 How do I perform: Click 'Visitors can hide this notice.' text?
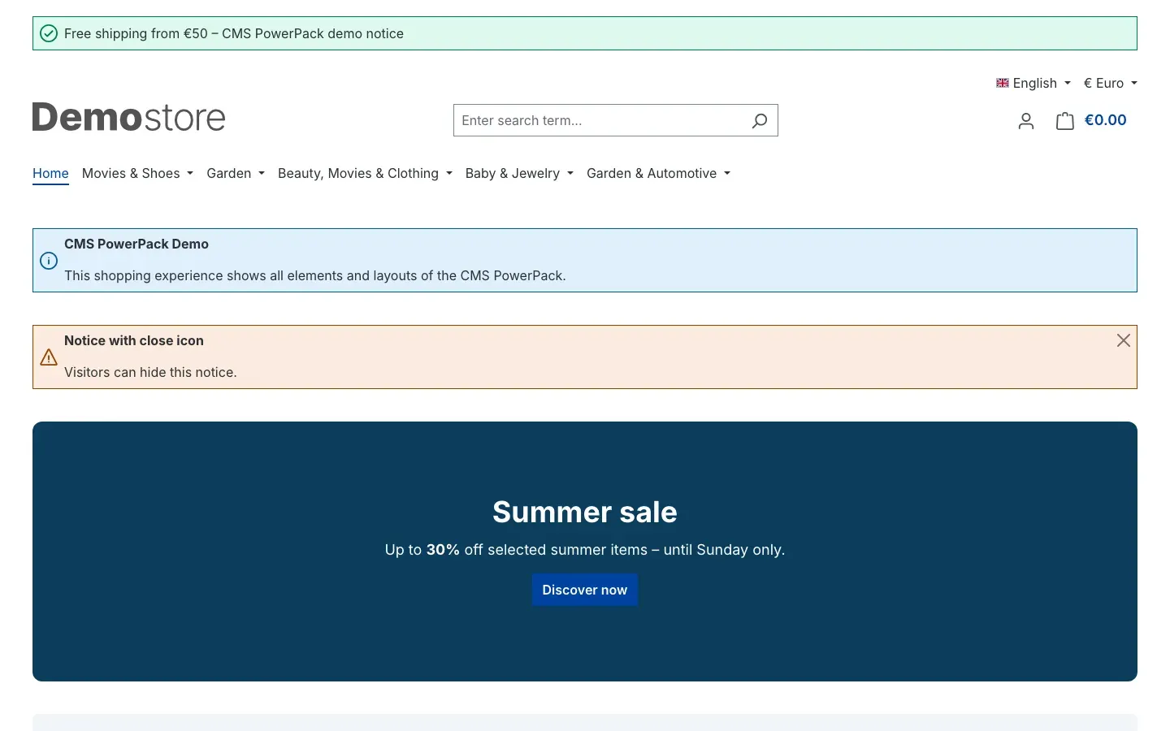[150, 372]
